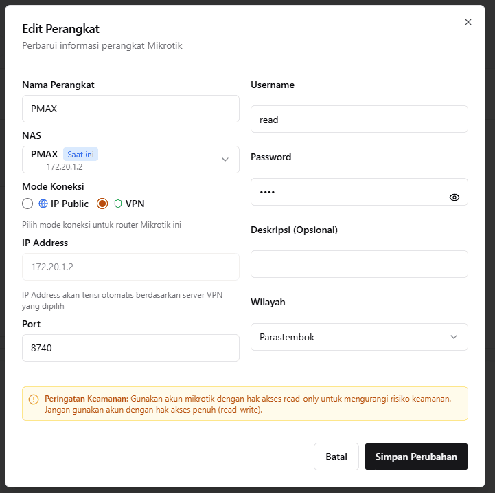Click the Username field containing read

[359, 119]
